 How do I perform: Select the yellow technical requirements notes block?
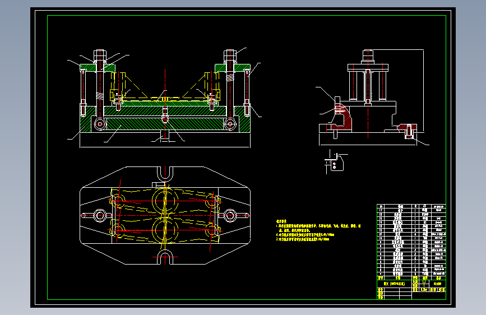pos(318,230)
